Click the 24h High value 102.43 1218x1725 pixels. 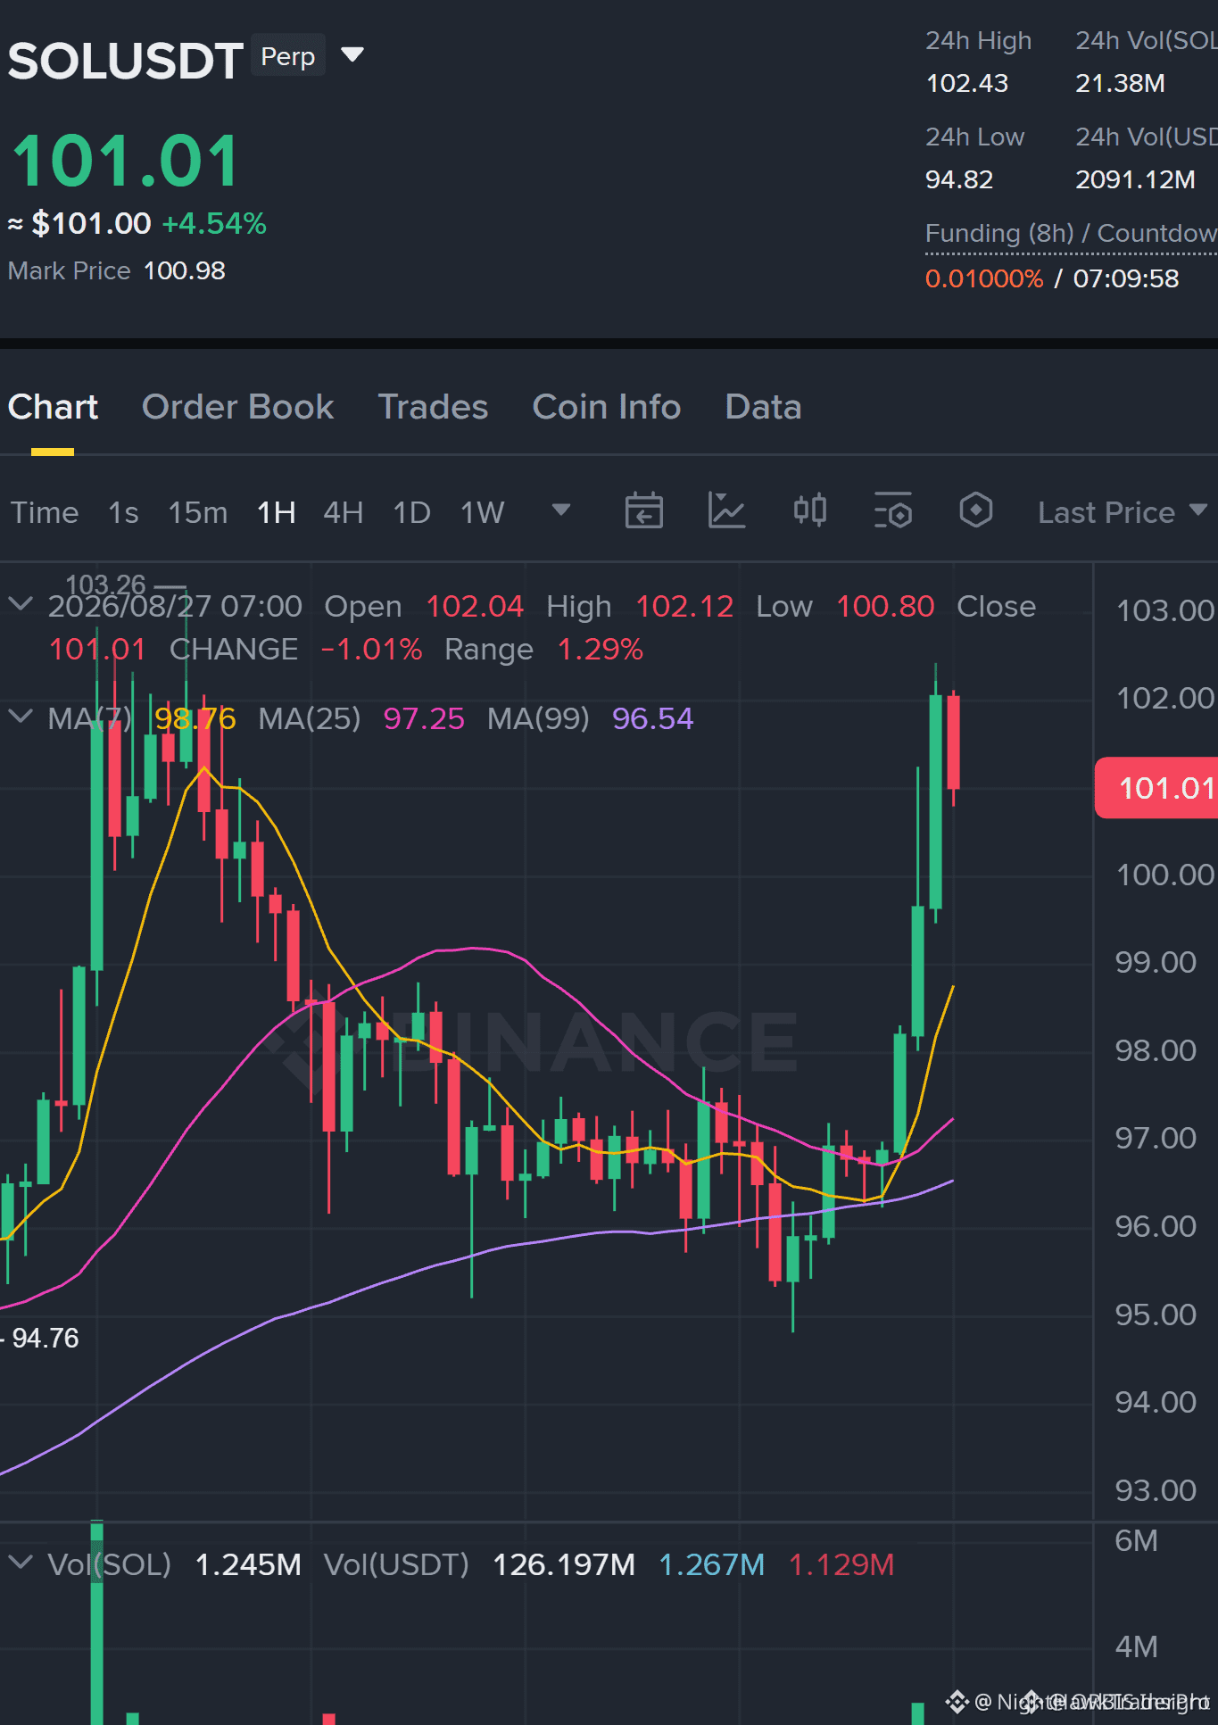[967, 83]
